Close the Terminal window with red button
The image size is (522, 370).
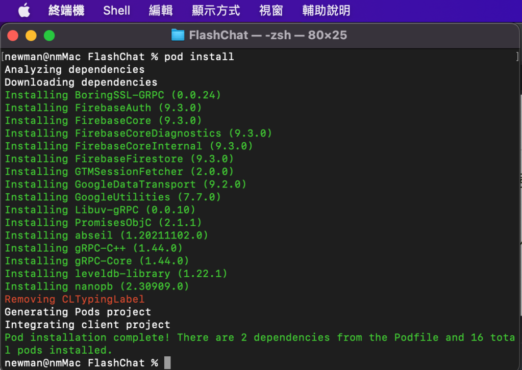[x=13, y=36]
